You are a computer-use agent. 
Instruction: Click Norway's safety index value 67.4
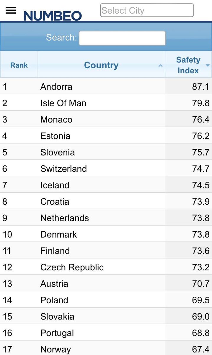tap(200, 349)
